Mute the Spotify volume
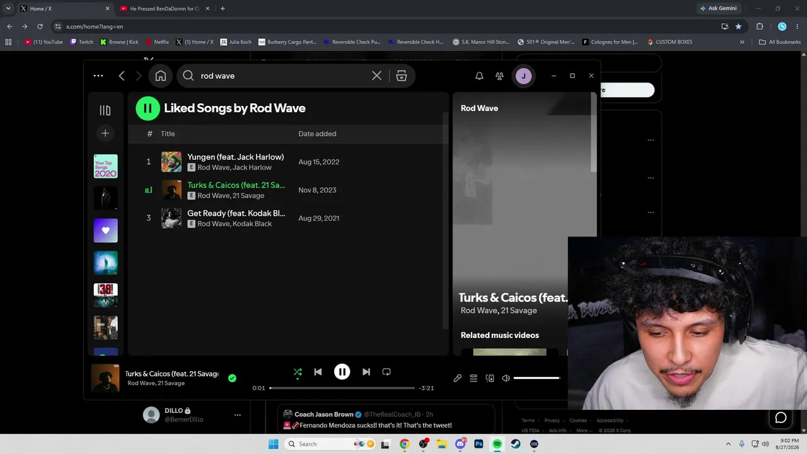The width and height of the screenshot is (807, 454). 506,378
